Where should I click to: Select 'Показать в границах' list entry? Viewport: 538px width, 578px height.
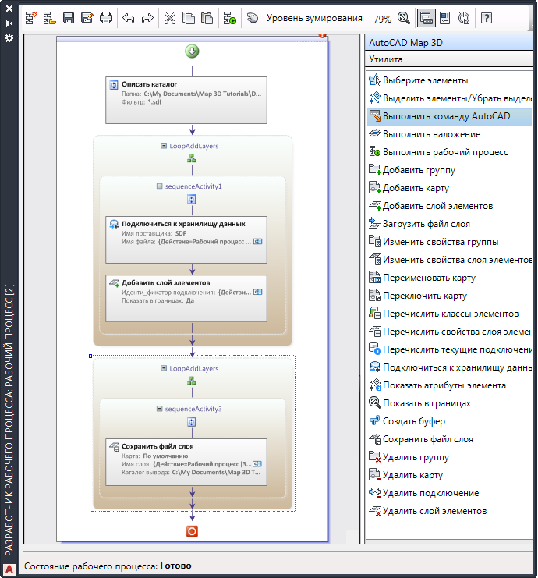450,403
